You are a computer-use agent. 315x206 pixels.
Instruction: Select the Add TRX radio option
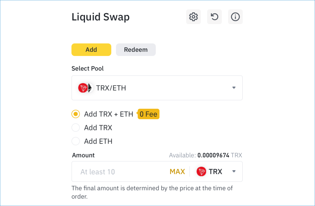tap(76, 127)
